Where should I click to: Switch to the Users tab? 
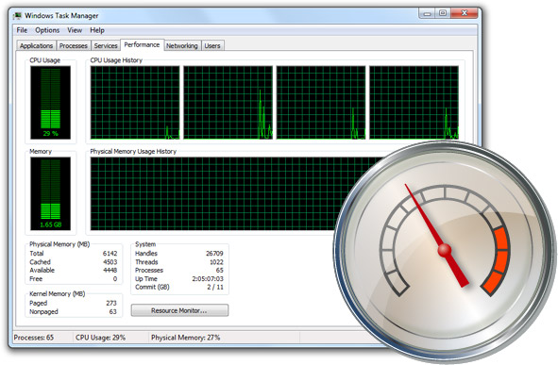212,45
